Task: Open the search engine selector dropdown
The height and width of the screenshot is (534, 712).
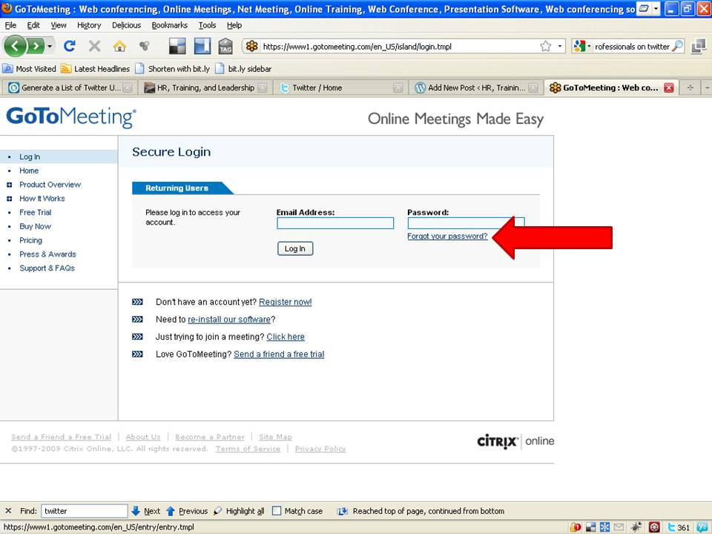Action: (583, 46)
